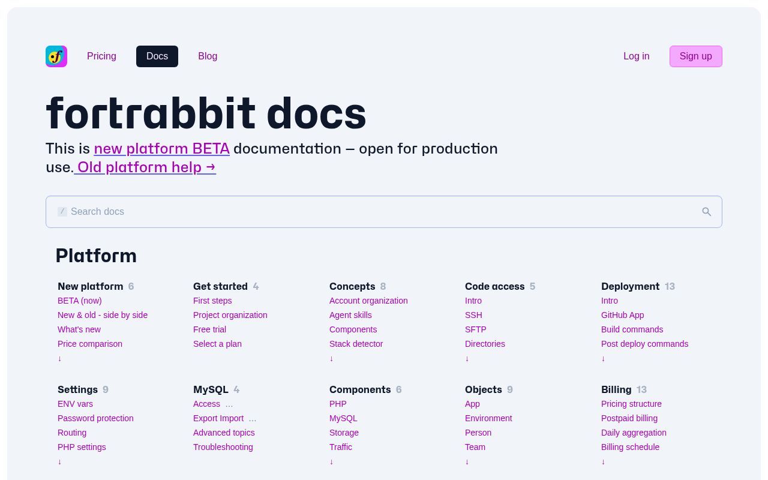
Task: Open Routing page
Action: 72,433
